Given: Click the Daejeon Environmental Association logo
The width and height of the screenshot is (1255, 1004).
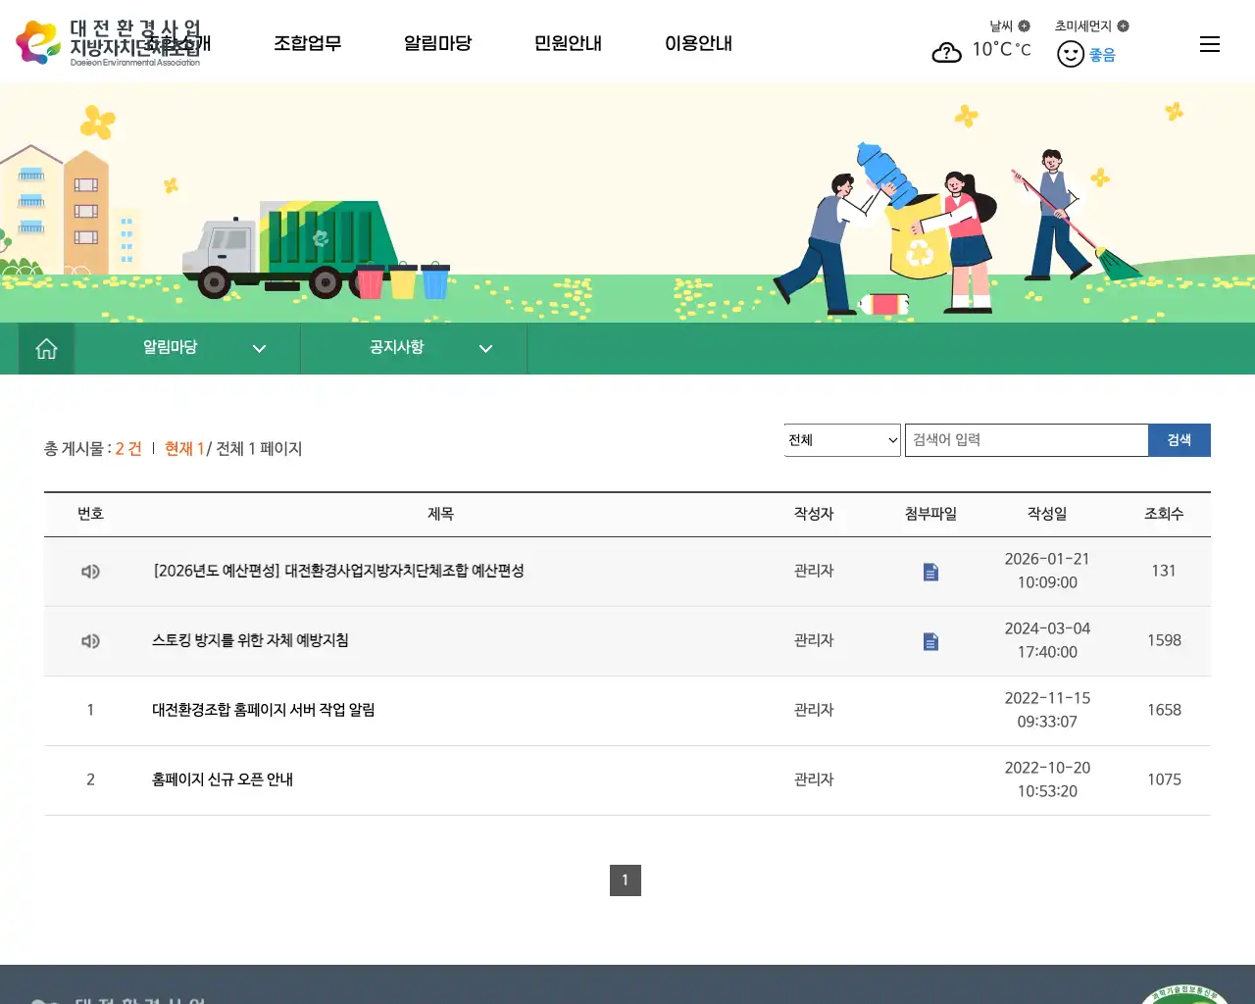Looking at the screenshot, I should 108,40.
